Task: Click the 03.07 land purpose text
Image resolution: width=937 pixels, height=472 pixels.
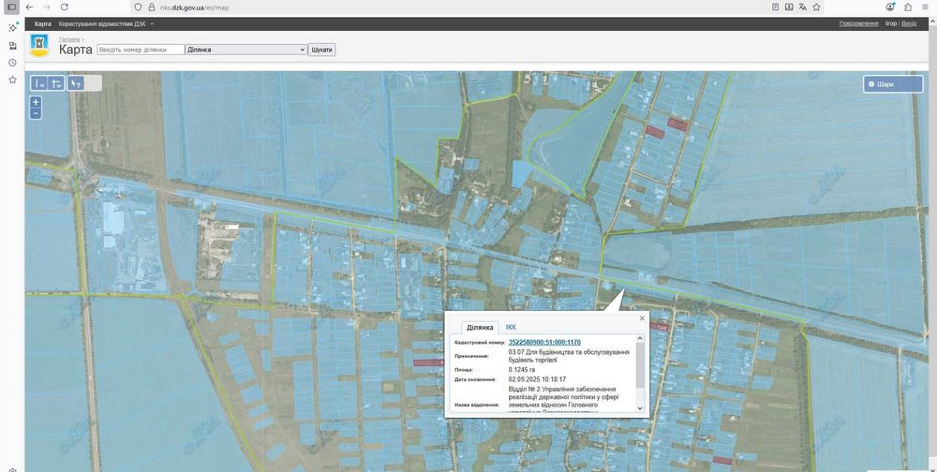Action: 569,356
